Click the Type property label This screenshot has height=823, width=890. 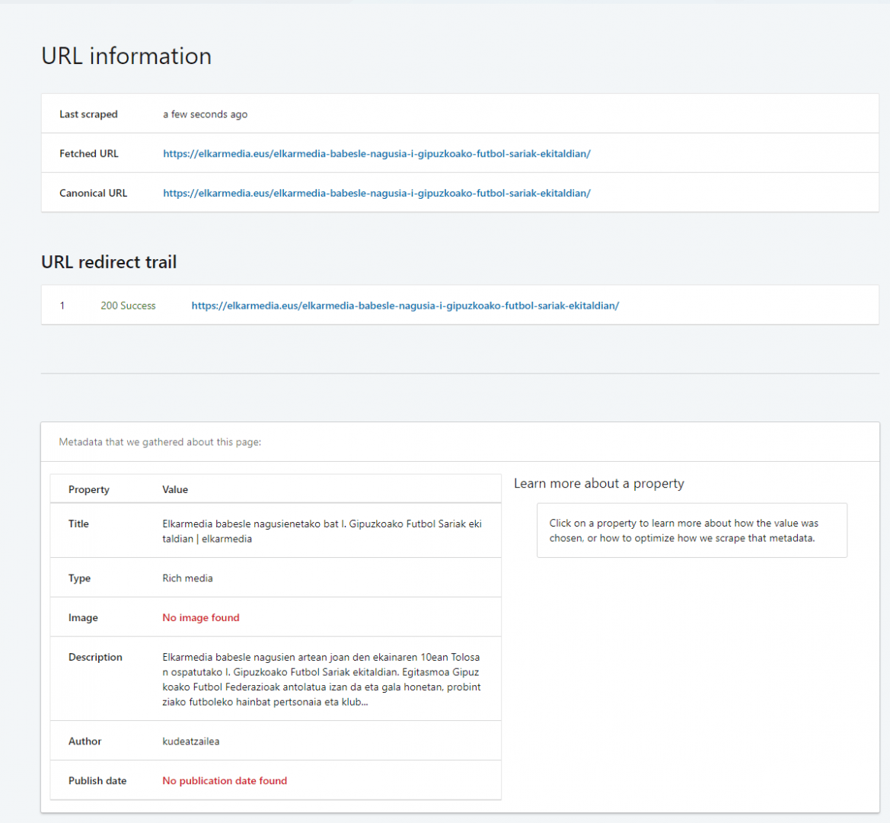79,578
